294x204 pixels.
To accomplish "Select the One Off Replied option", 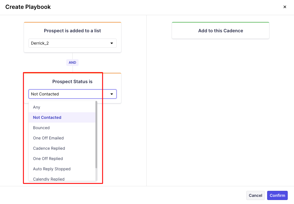I will (x=48, y=159).
